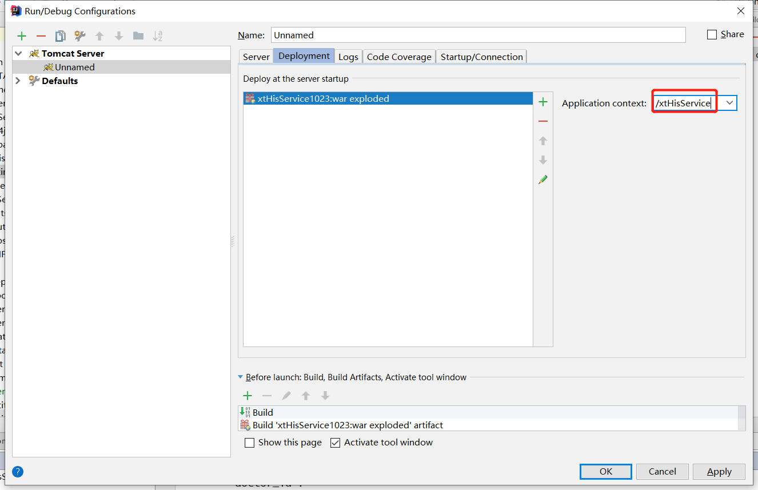
Task: Toggle the Share checkbox
Action: (712, 34)
